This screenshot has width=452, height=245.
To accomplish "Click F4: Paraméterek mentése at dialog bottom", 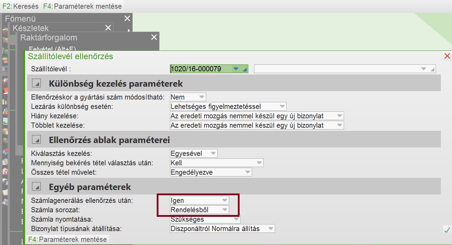I will (x=67, y=239).
